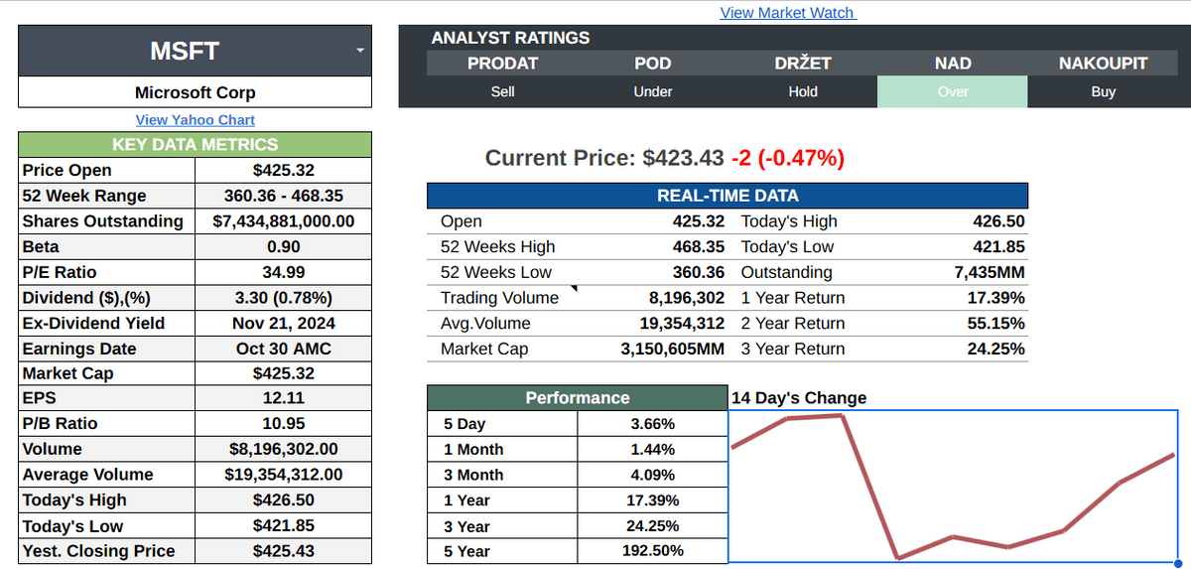Viewport: 1191px width, 569px height.
Task: Select the KEY DATA METRICS header
Action: [196, 145]
